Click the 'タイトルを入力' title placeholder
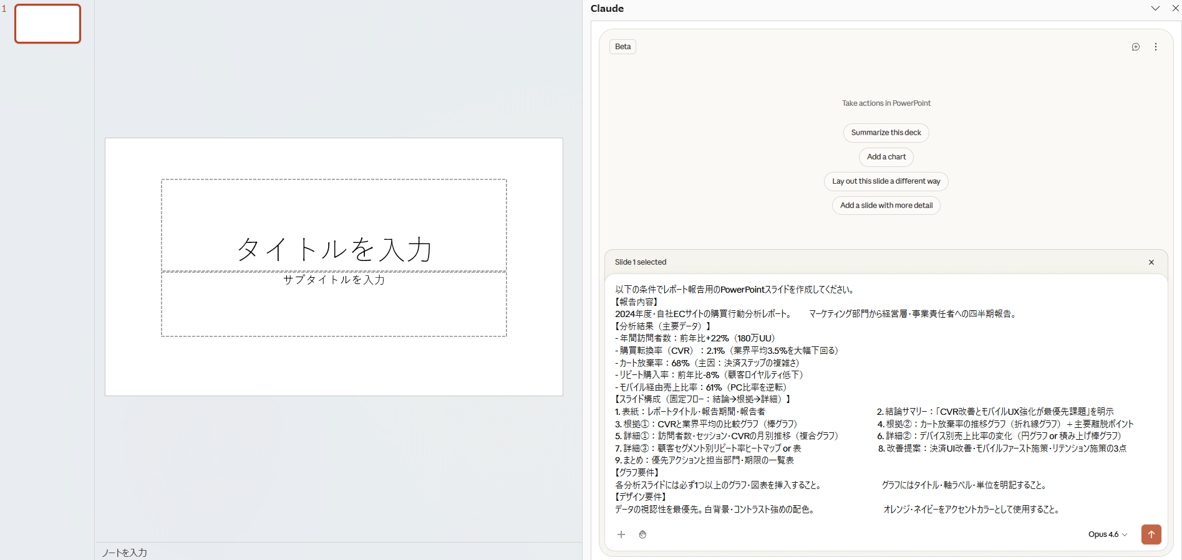Image resolution: width=1182 pixels, height=560 pixels. [334, 249]
